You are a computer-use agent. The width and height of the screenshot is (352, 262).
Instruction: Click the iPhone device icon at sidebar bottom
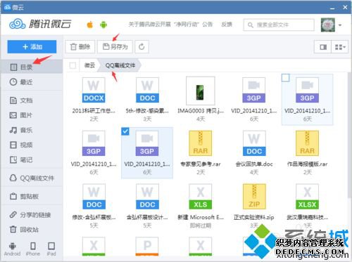click(x=33, y=249)
